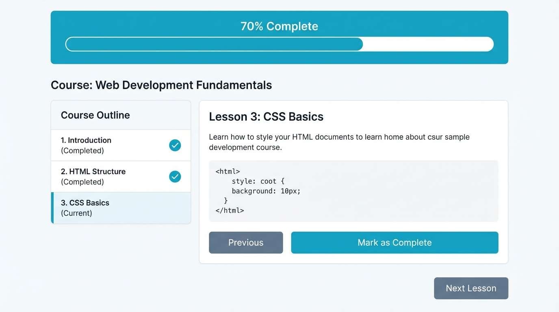The image size is (559, 312).
Task: Click the lesson description paragraph
Action: (339, 142)
